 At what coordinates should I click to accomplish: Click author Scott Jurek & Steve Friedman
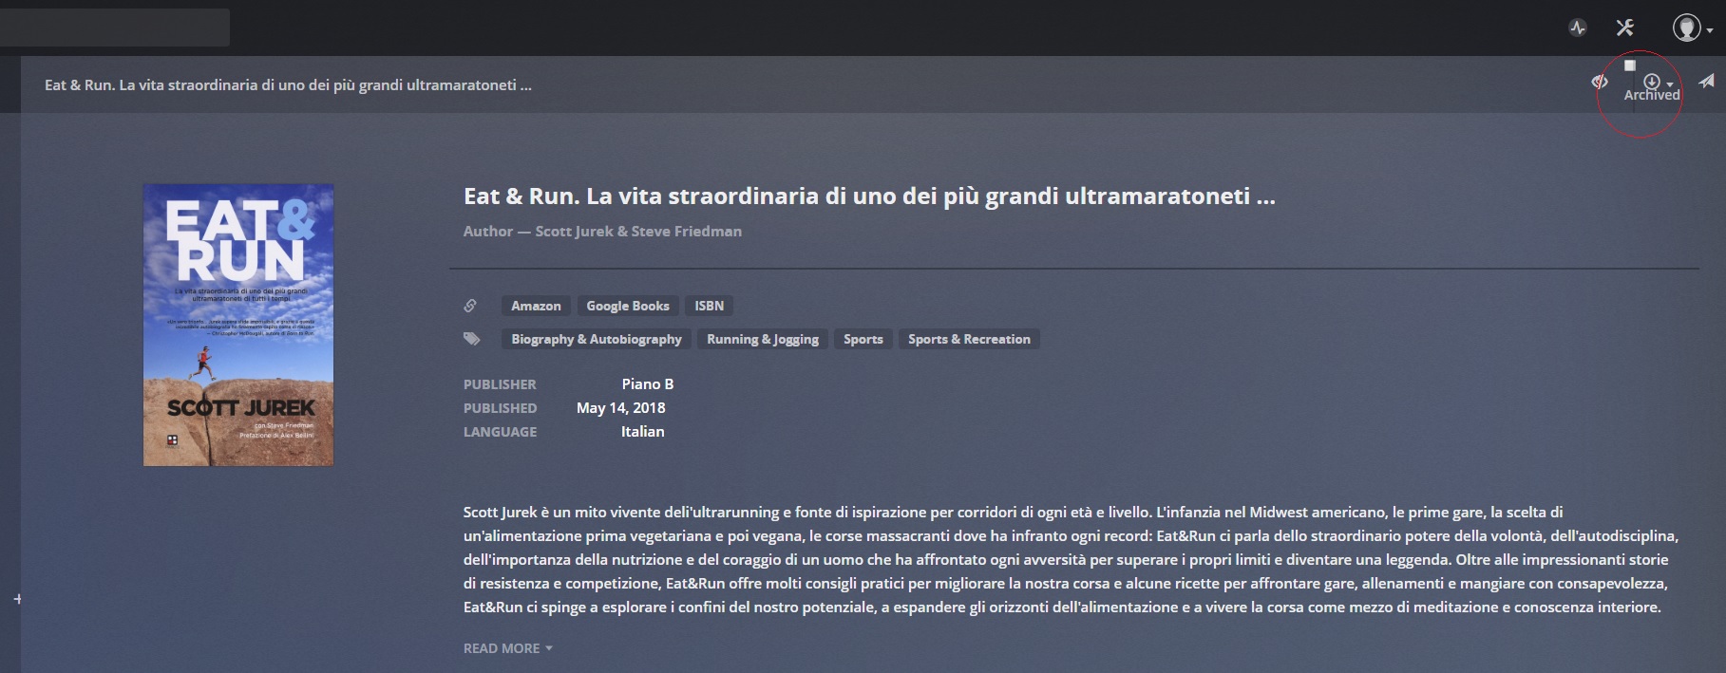tap(638, 231)
